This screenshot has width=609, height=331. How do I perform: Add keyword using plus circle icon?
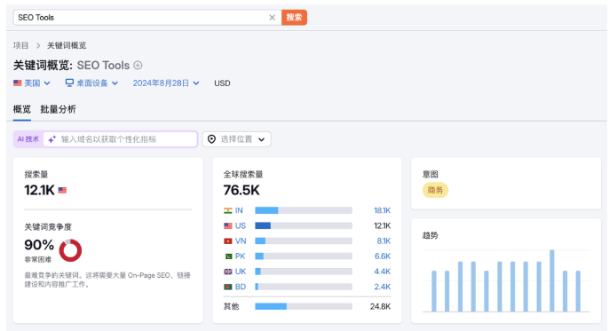pos(138,65)
